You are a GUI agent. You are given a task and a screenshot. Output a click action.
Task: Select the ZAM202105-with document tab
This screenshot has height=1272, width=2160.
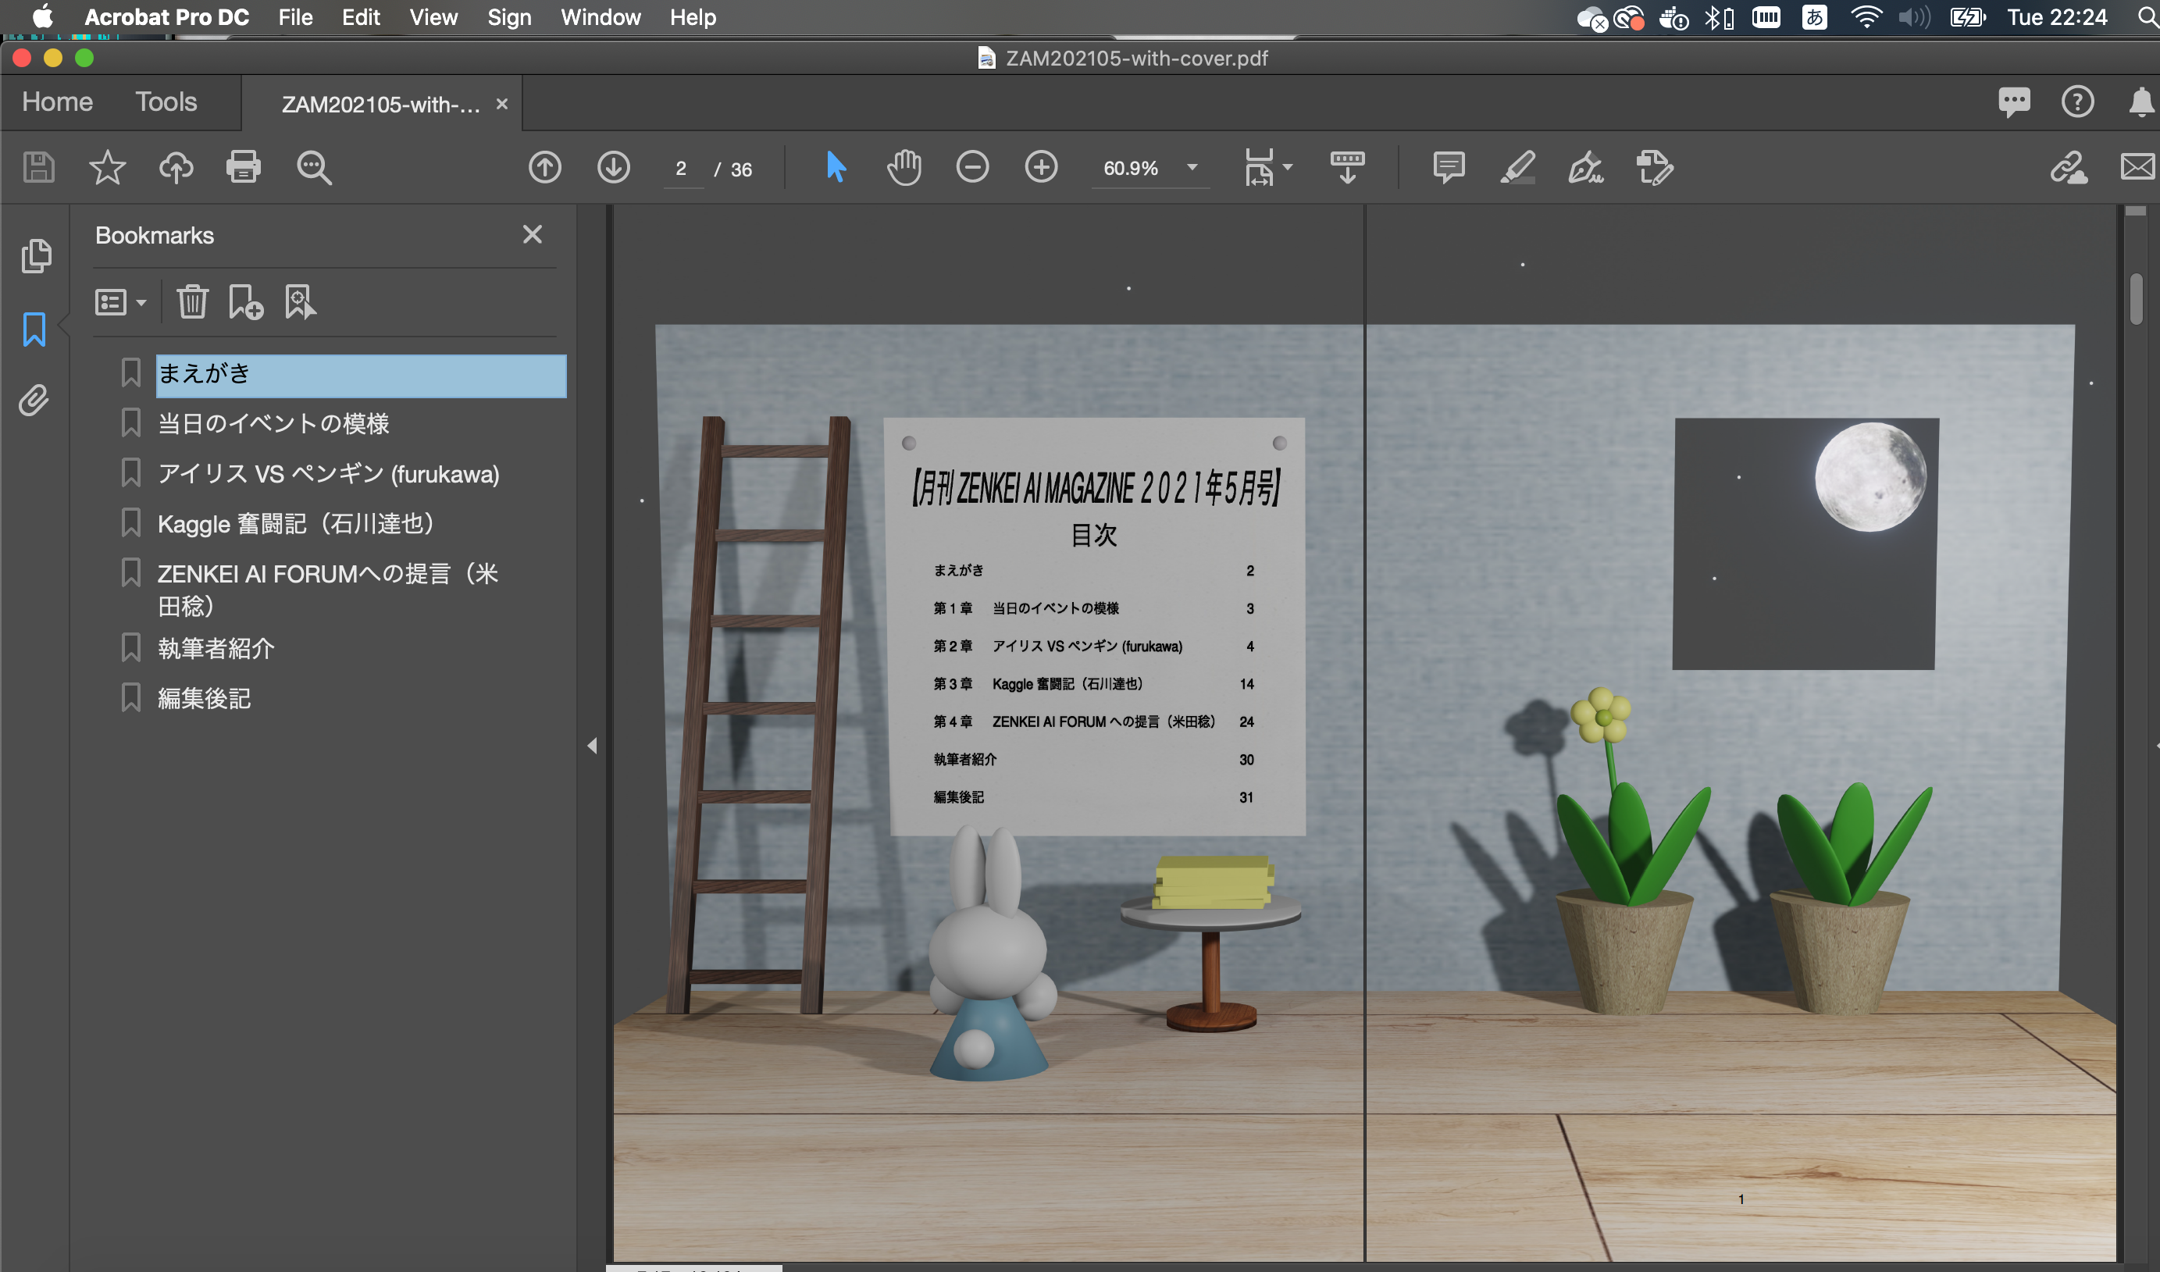point(381,104)
